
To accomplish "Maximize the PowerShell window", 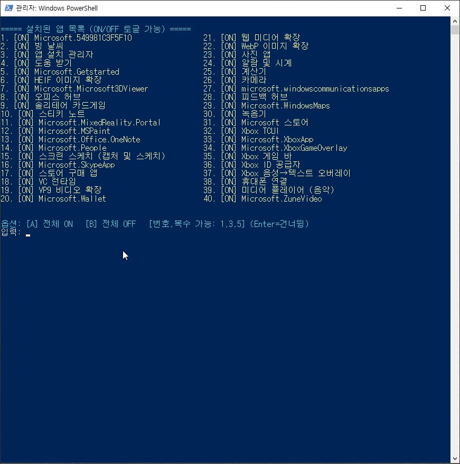I will coord(423,8).
